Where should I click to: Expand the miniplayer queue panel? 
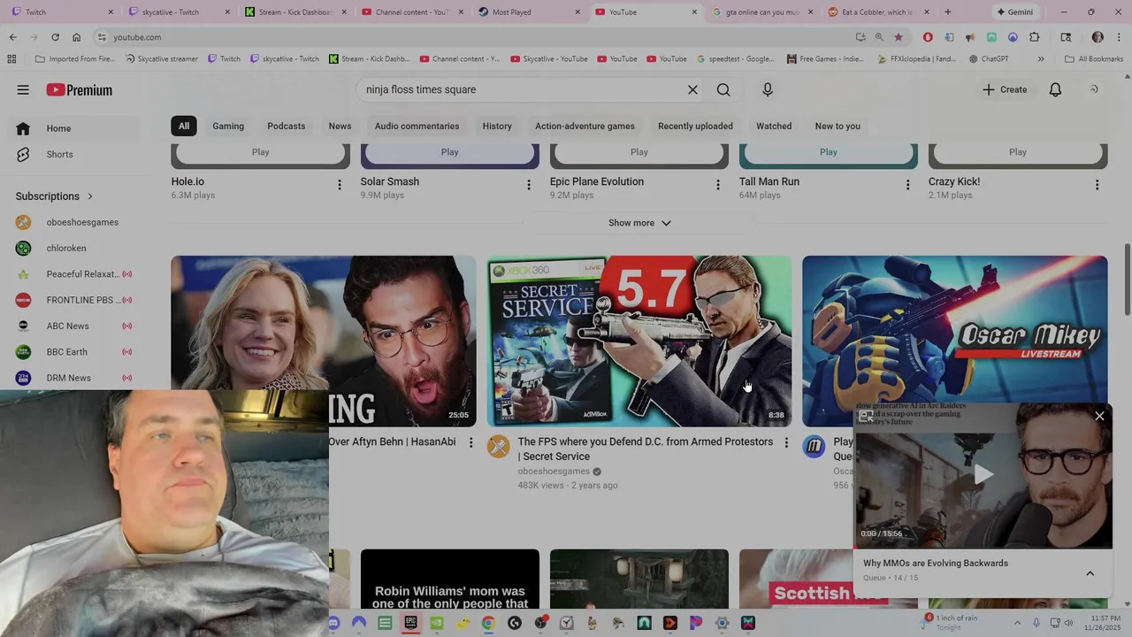tap(1090, 573)
